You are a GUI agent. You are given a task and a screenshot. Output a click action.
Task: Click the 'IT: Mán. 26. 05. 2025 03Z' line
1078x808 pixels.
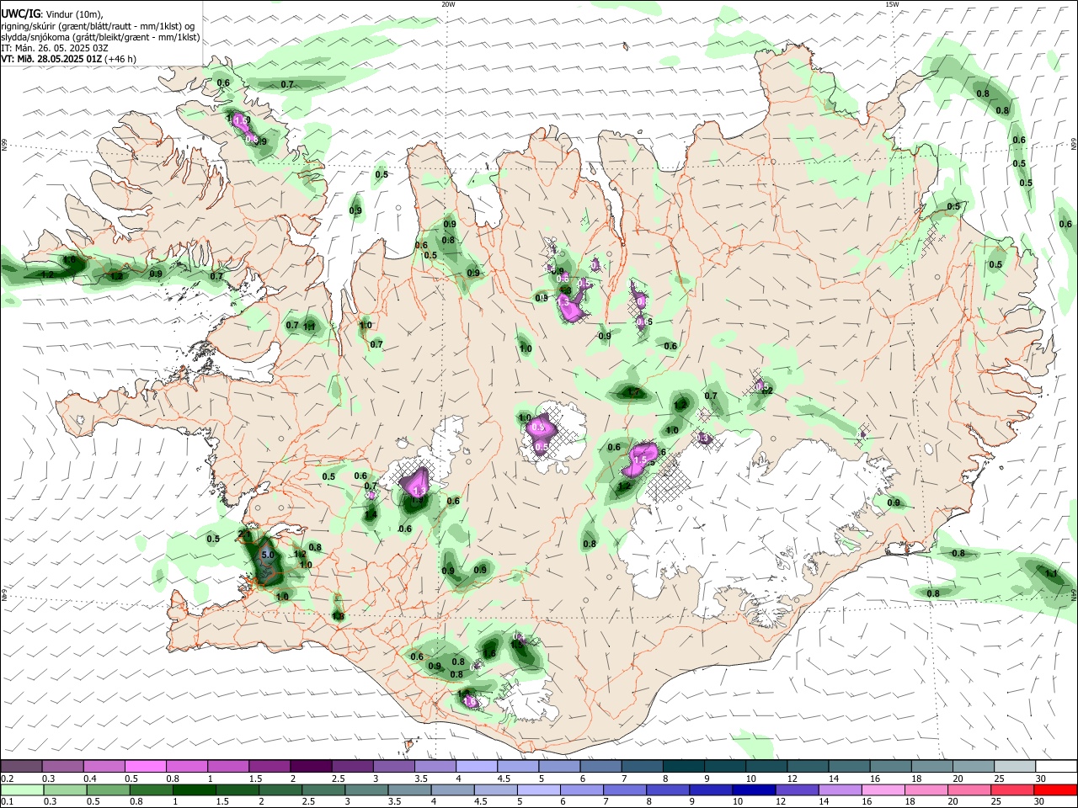[x=54, y=48]
